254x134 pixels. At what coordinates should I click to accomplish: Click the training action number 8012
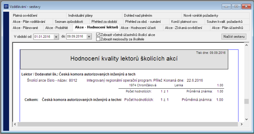click(73, 80)
